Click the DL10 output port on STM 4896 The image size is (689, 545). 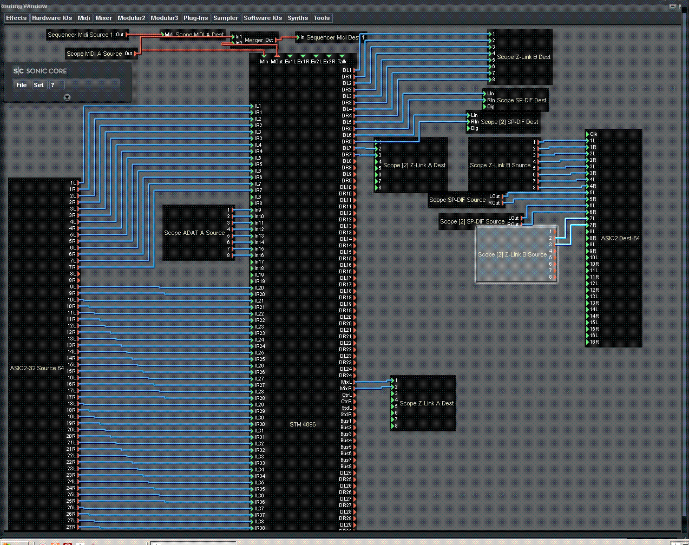click(355, 187)
